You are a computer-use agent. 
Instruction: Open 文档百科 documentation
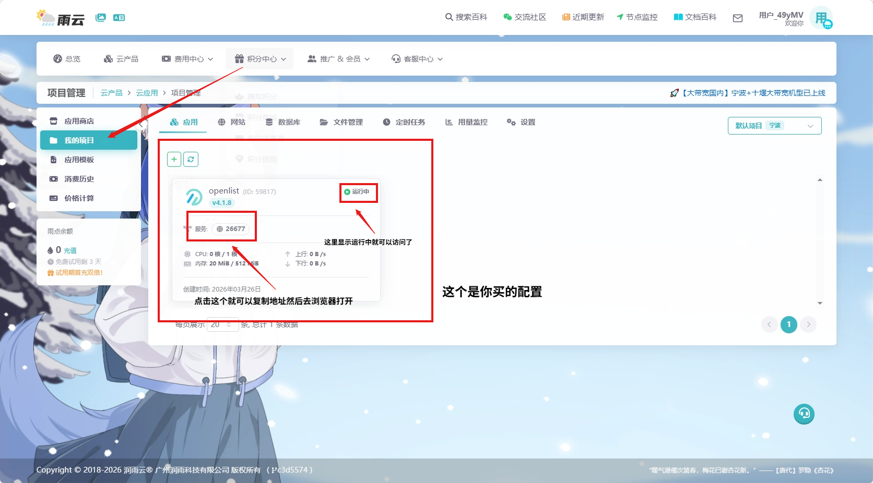tap(695, 17)
